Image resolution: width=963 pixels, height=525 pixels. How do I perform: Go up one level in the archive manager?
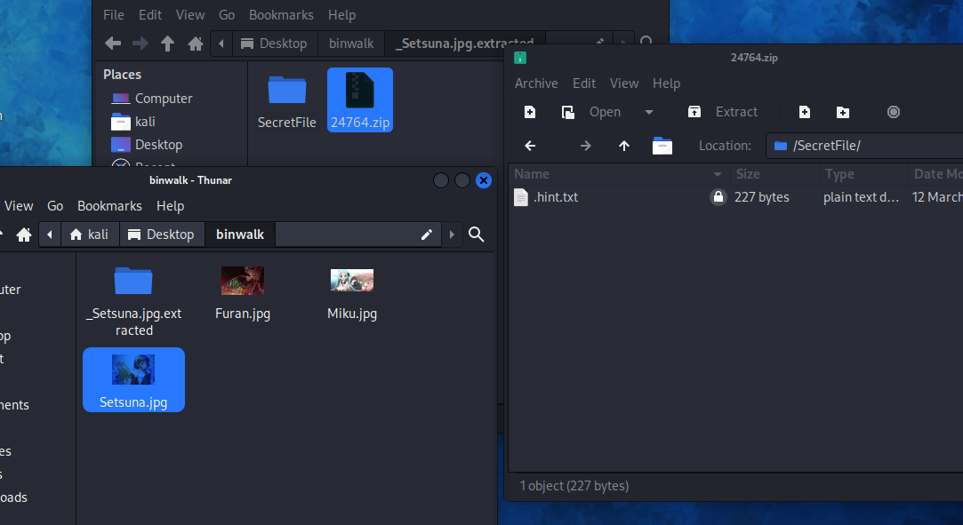coord(624,146)
